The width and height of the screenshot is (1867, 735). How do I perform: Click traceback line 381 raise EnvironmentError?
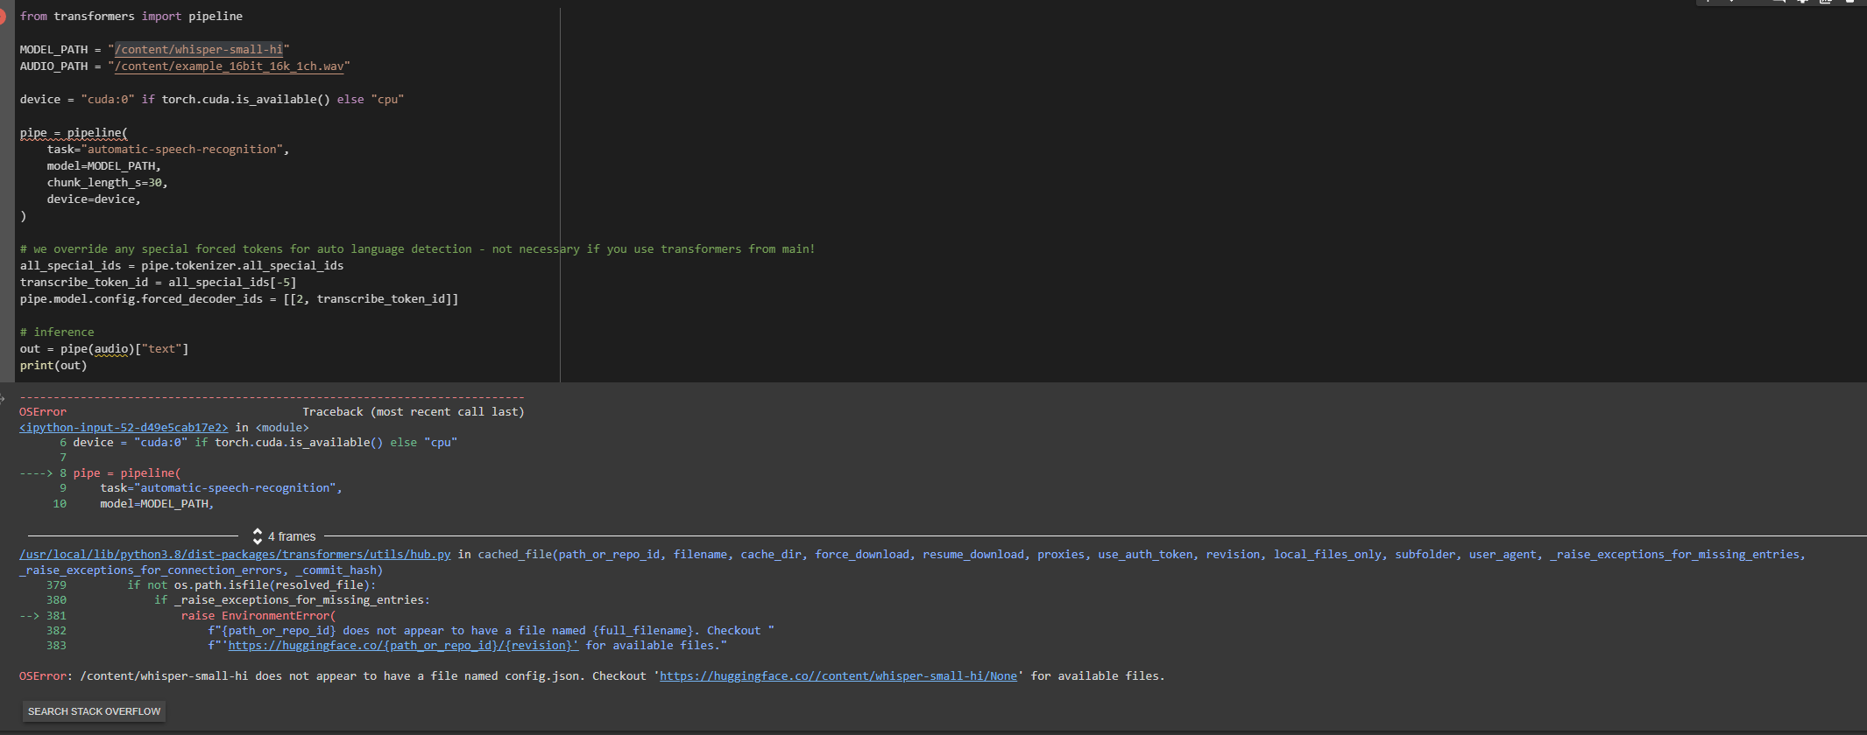178,616
